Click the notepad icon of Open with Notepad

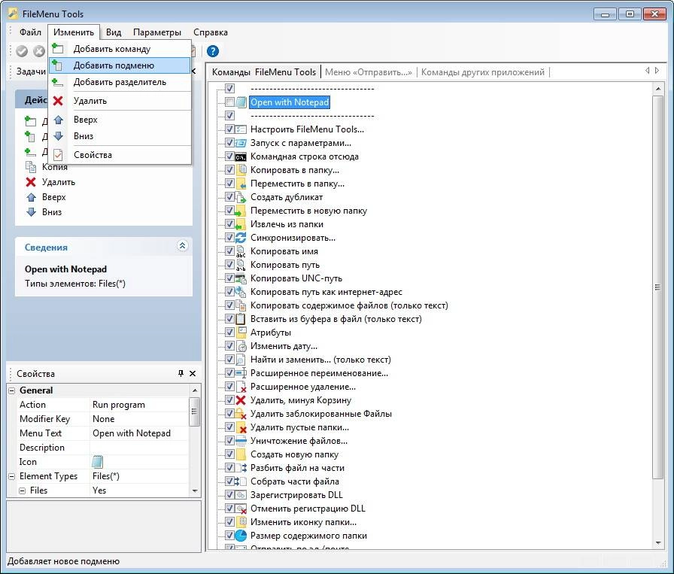coord(241,102)
